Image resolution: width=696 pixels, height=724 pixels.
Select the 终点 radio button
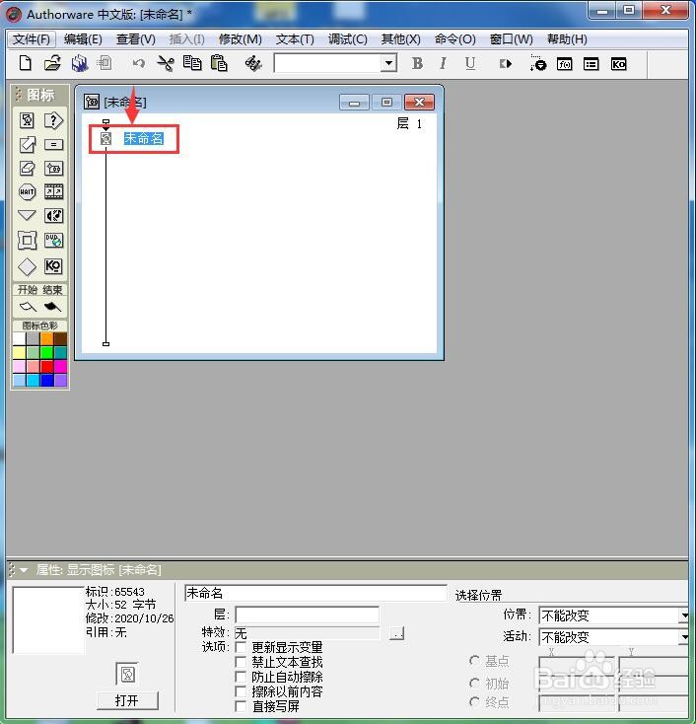click(474, 702)
